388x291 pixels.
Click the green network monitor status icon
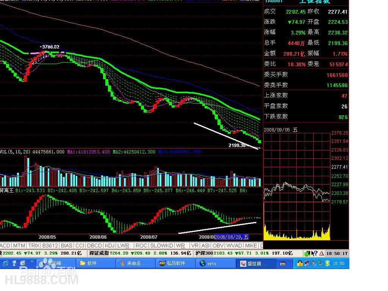(307, 253)
